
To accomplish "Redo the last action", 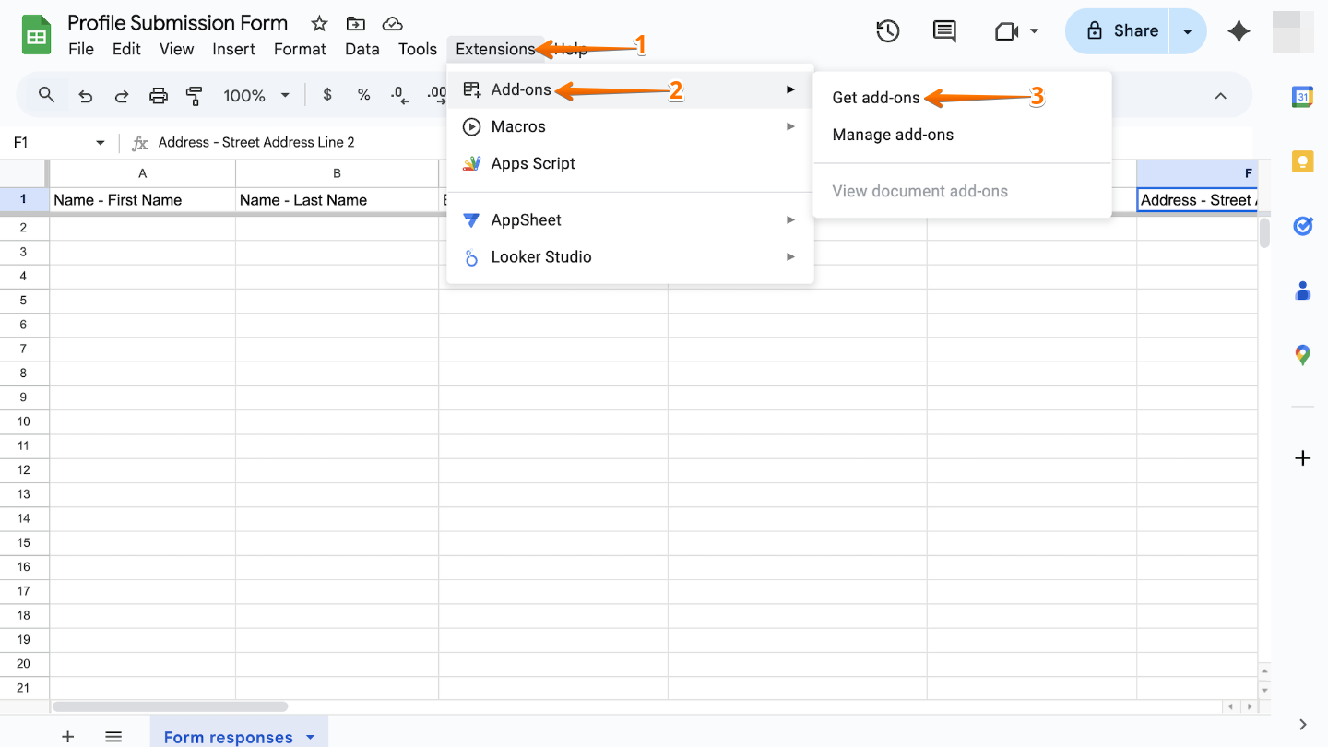I will coord(122,95).
